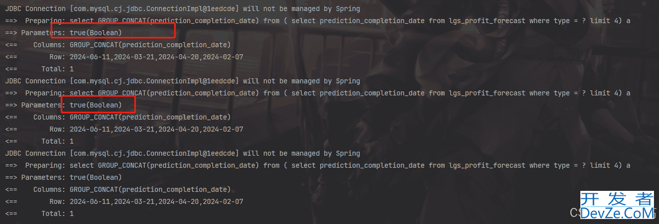Select the first Row: 2024-06-11 result line
The height and width of the screenshot is (224, 659).
coord(124,57)
